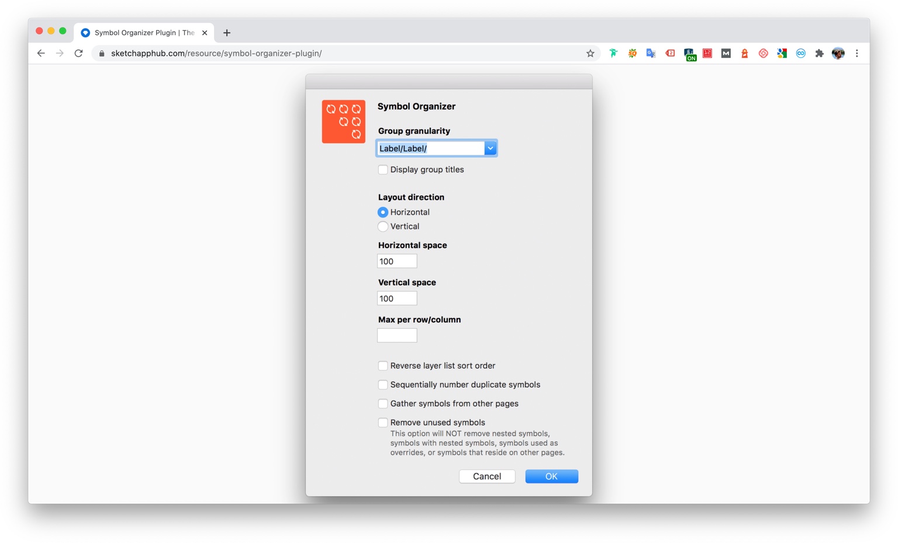Click the Label/Label/ granularity field
The height and width of the screenshot is (543, 898).
pyautogui.click(x=431, y=148)
